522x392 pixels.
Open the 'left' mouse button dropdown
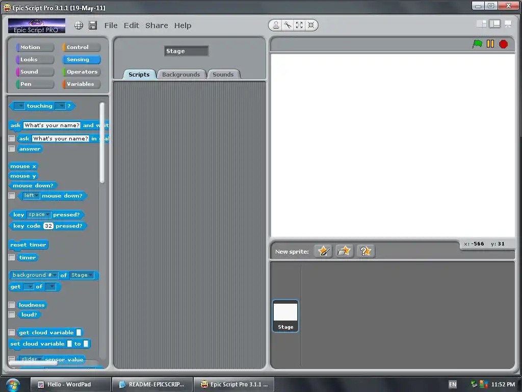pyautogui.click(x=31, y=195)
